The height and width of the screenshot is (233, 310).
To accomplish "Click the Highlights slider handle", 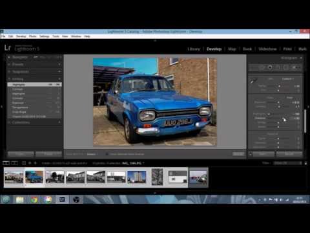I will 269,114.
